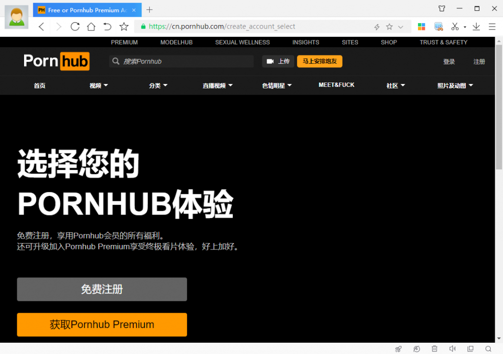Click the 获取Pornhub Premium button

coord(102,325)
